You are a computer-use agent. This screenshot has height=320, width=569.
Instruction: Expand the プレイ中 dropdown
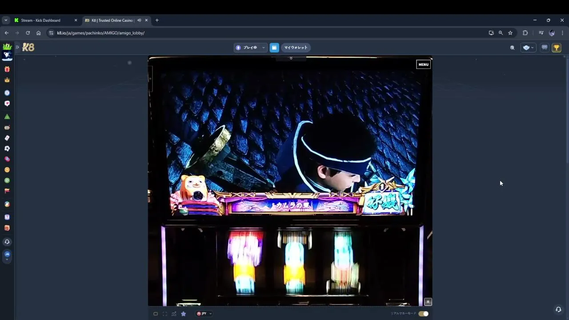click(251, 48)
